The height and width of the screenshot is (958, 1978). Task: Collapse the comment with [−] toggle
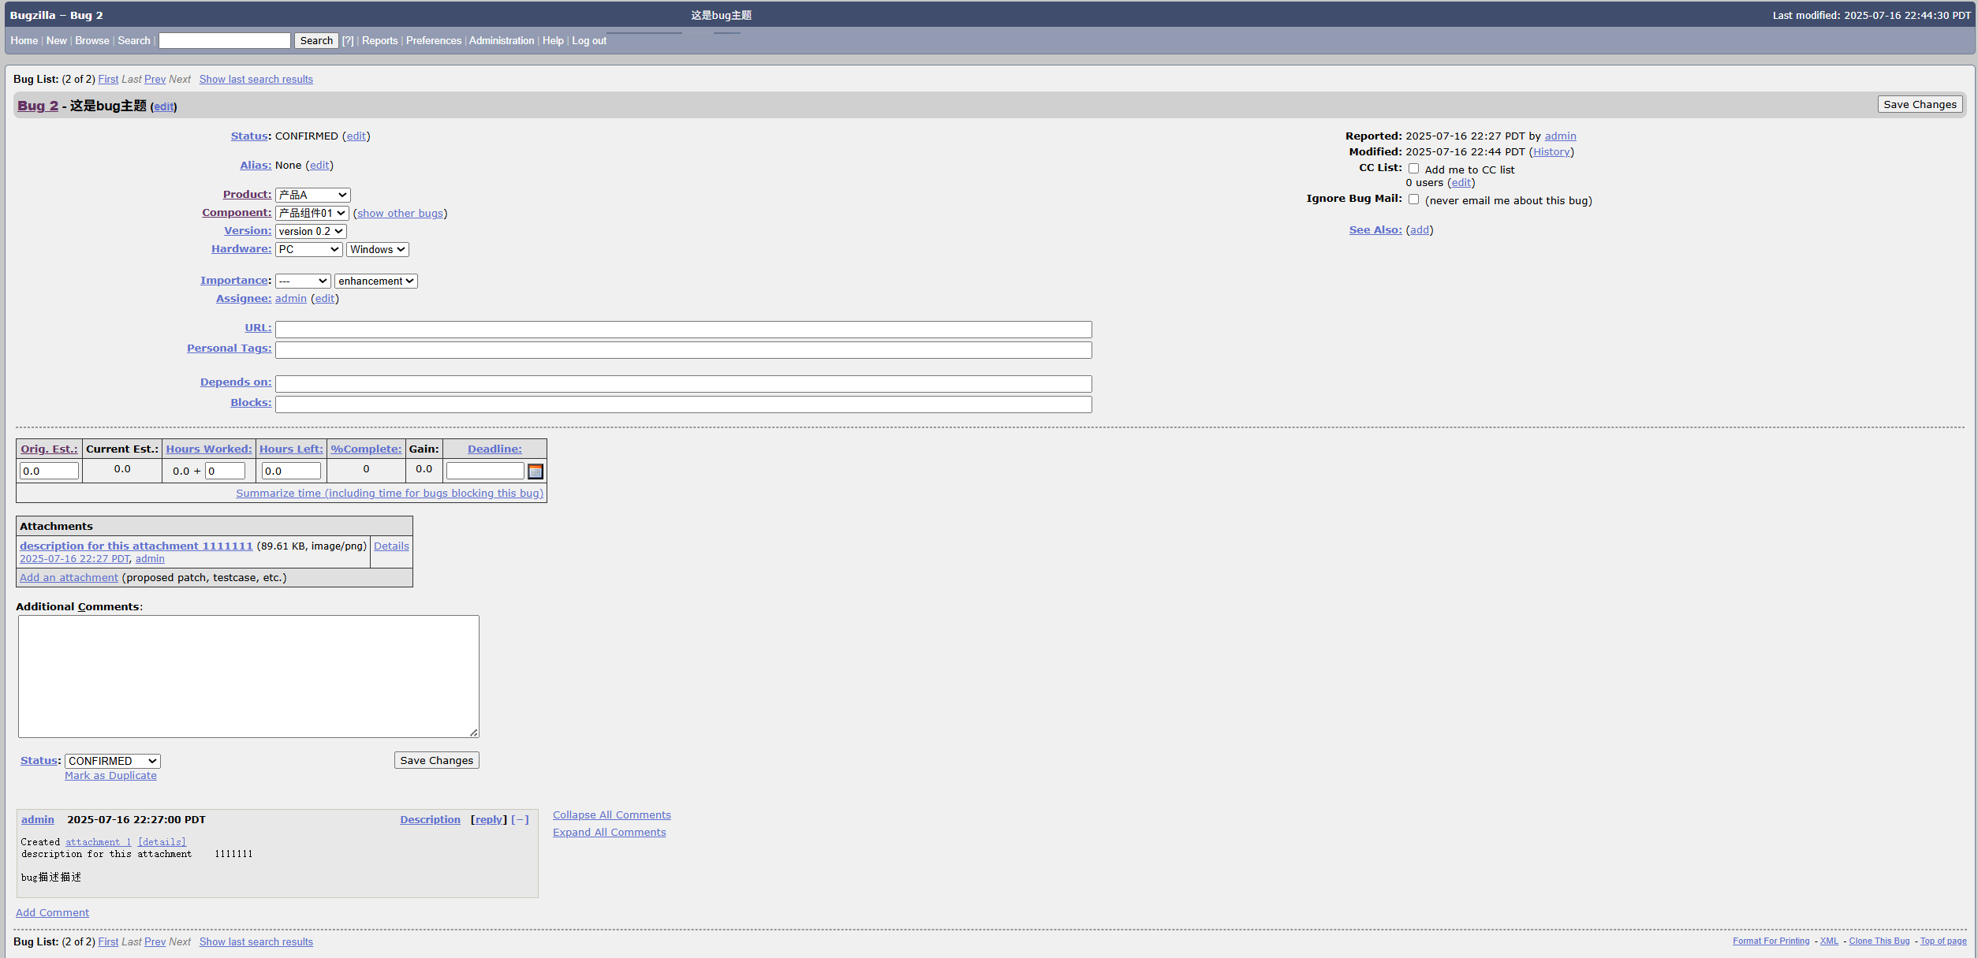point(520,820)
